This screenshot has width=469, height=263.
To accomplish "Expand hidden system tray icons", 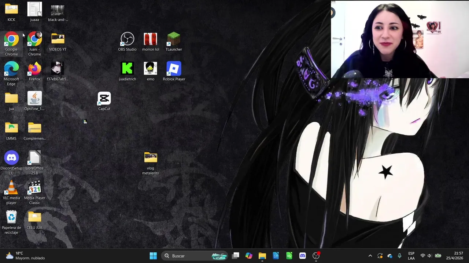I will point(370,256).
